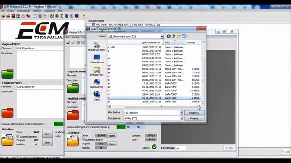Open the Папка drive dropdown in dialog
The width and height of the screenshot is (291, 163).
coord(162,36)
